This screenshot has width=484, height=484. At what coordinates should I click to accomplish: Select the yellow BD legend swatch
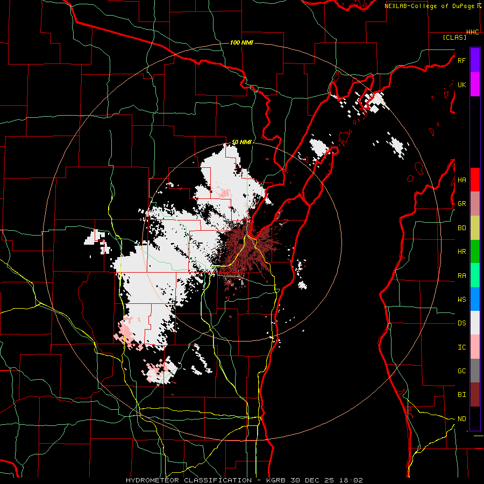[475, 228]
